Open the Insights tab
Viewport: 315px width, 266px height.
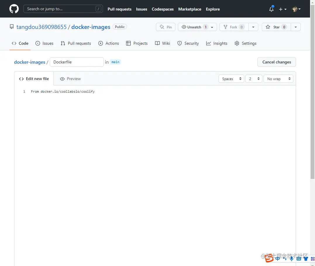217,43
